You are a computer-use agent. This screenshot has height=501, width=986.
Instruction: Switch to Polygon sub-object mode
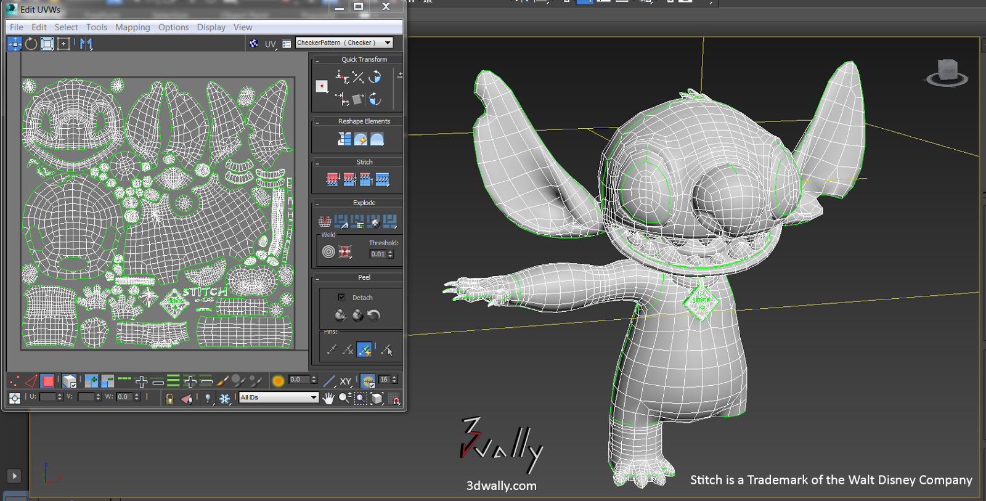[x=47, y=381]
